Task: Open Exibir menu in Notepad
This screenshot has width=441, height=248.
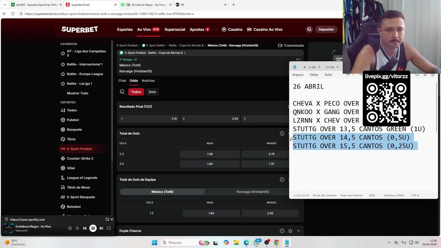Action: coord(329,75)
